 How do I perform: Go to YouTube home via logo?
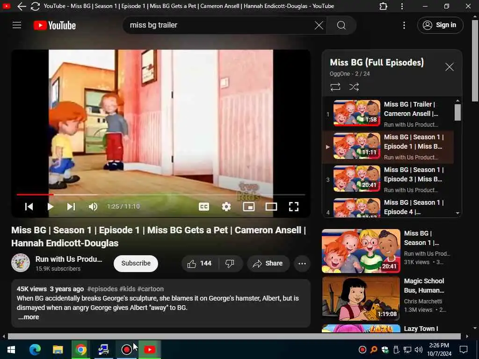55,25
